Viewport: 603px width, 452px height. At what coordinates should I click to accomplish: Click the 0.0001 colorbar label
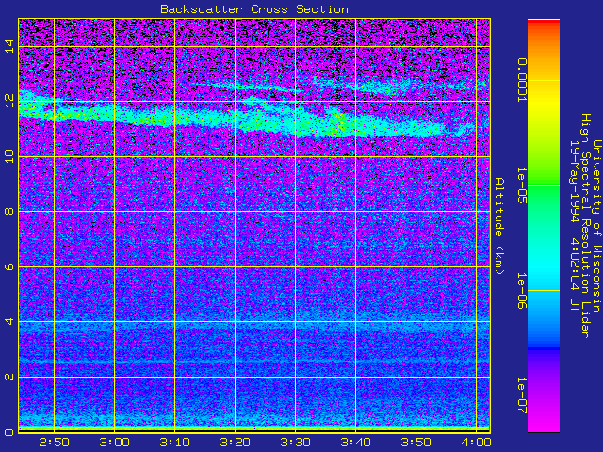521,80
